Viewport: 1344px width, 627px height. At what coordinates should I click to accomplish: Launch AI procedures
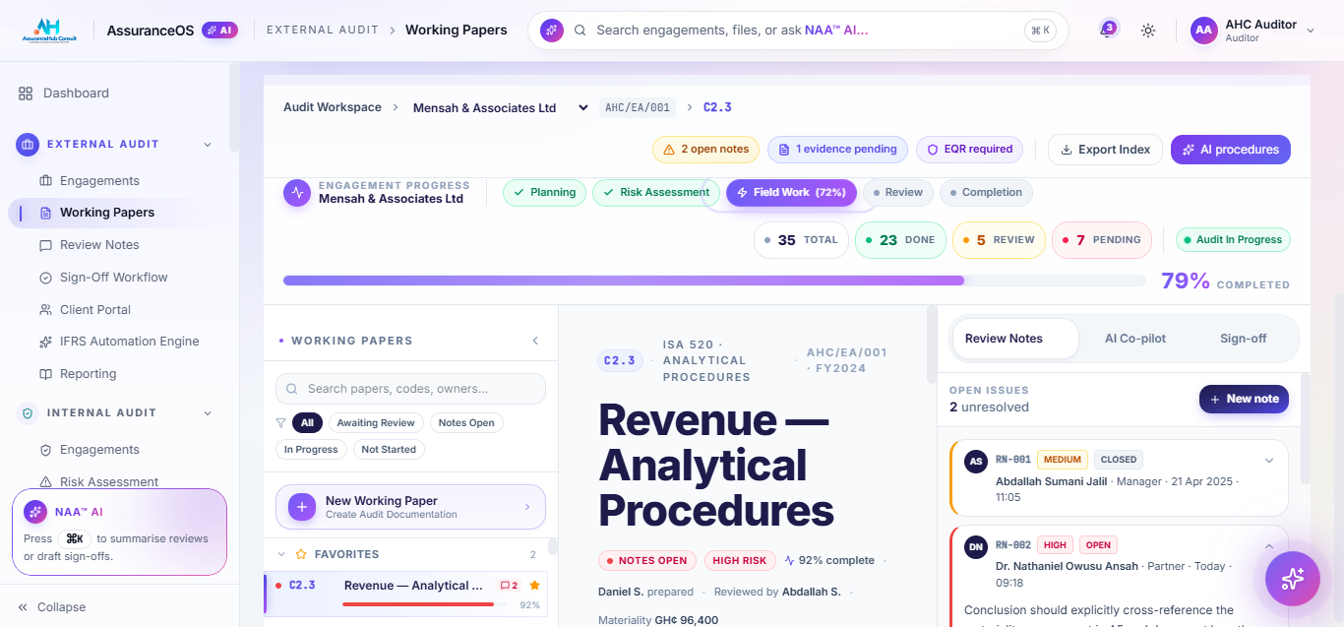pos(1231,150)
